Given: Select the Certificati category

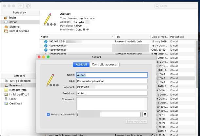Looking at the screenshot, I should (18, 103).
